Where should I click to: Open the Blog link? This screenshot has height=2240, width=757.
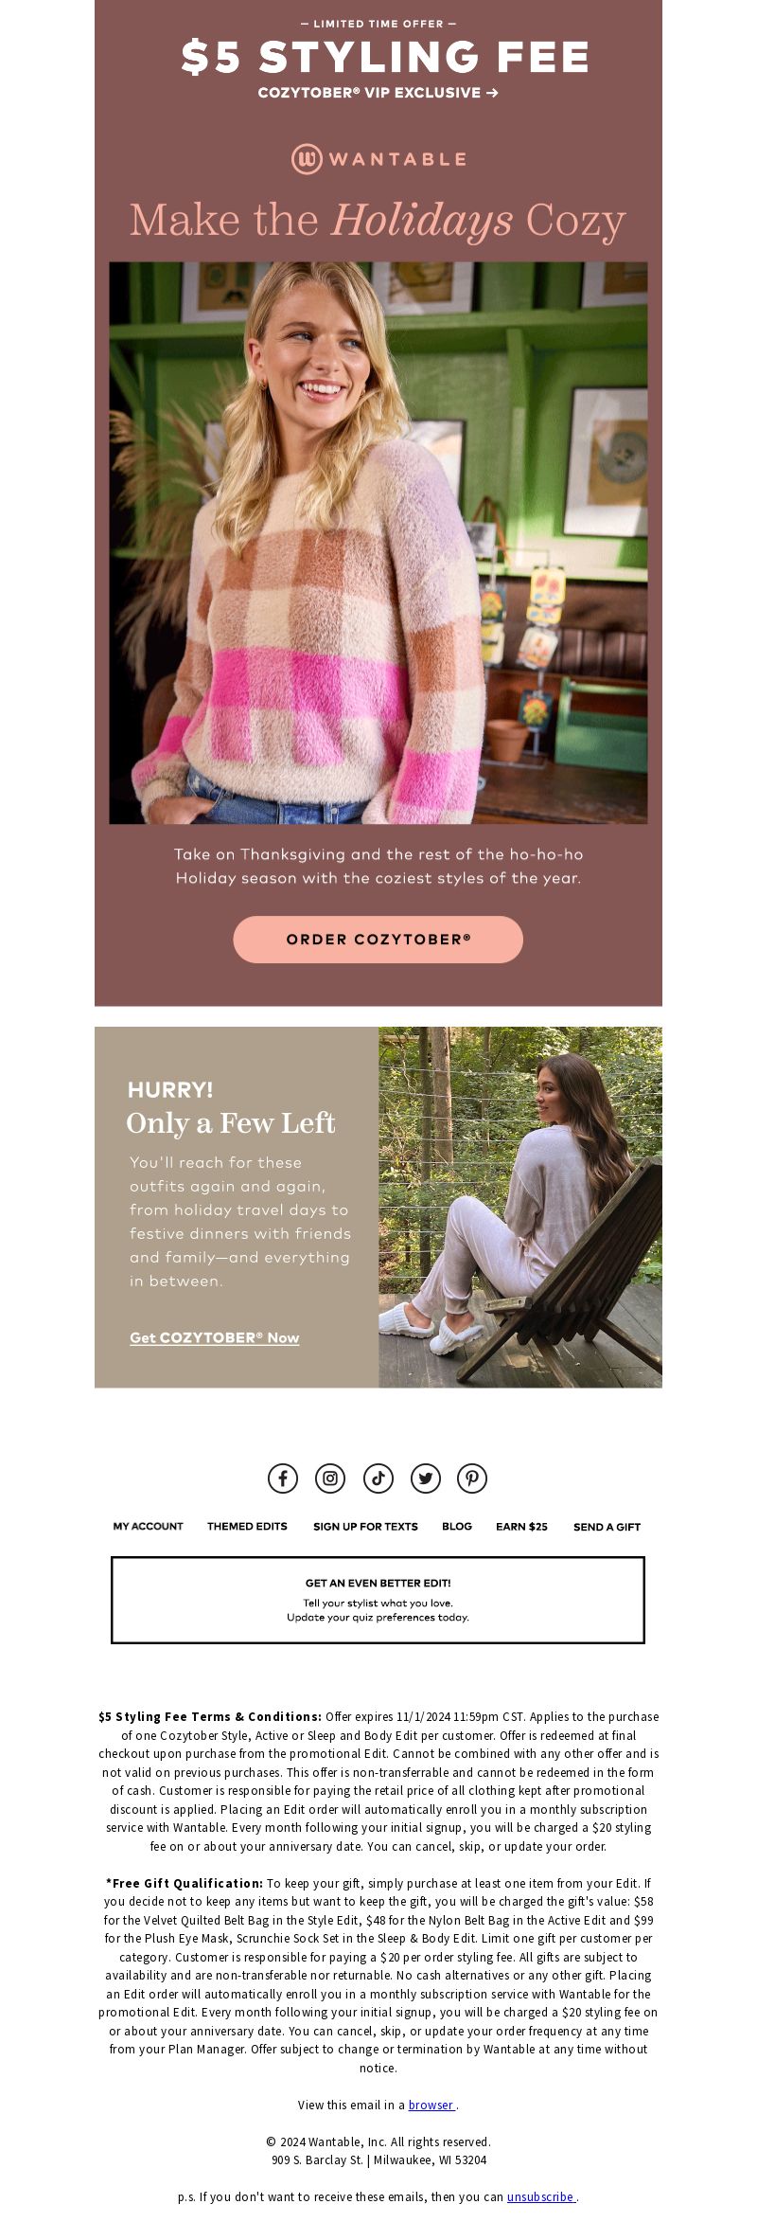pyautogui.click(x=457, y=1526)
